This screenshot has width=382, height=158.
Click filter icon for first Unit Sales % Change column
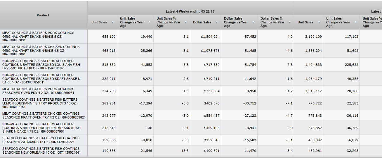click(x=186, y=23)
